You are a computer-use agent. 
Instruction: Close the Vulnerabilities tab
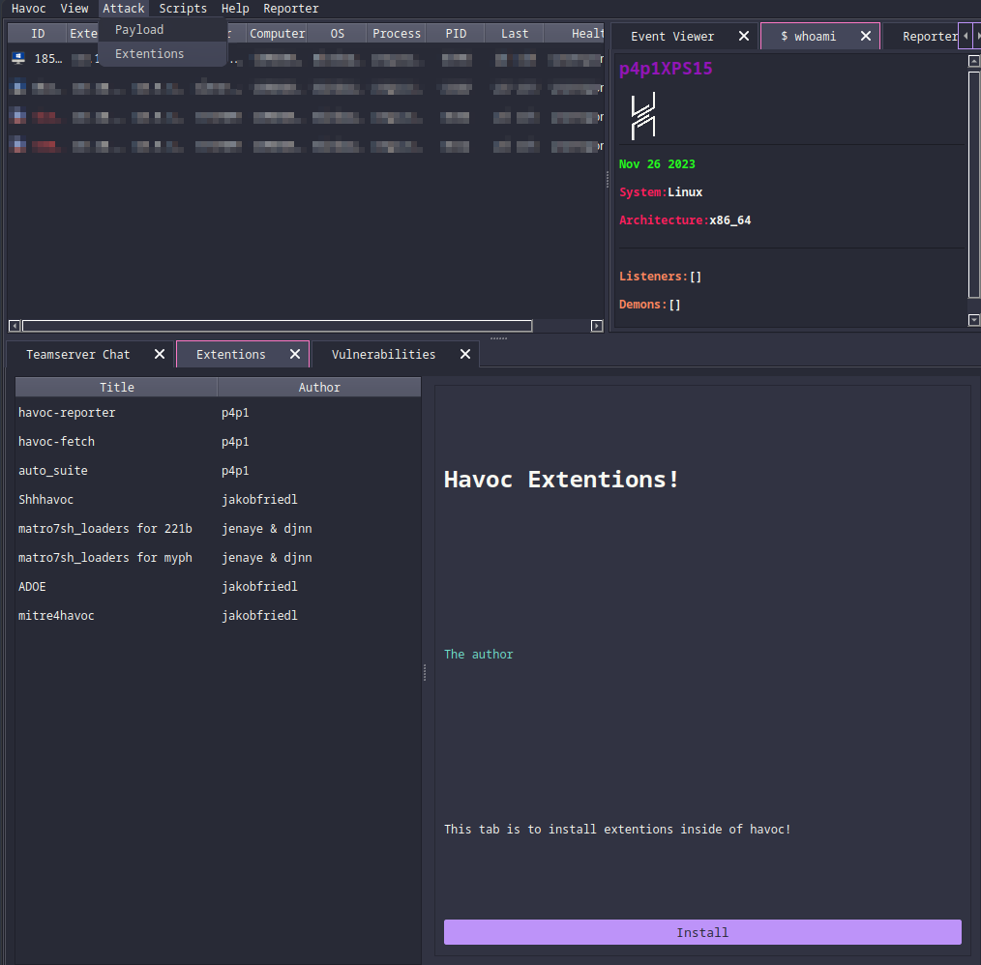click(x=465, y=355)
